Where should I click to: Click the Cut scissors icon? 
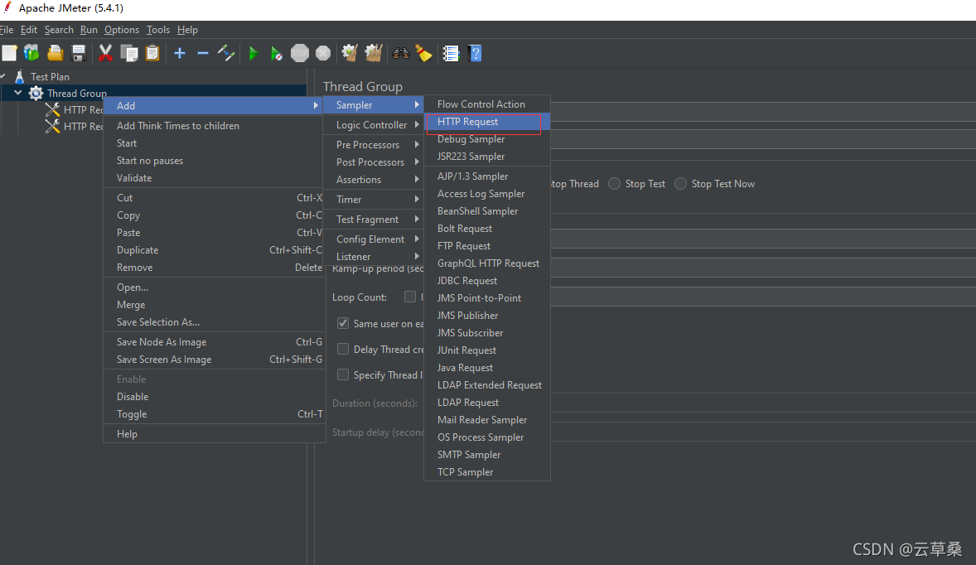pyautogui.click(x=106, y=54)
